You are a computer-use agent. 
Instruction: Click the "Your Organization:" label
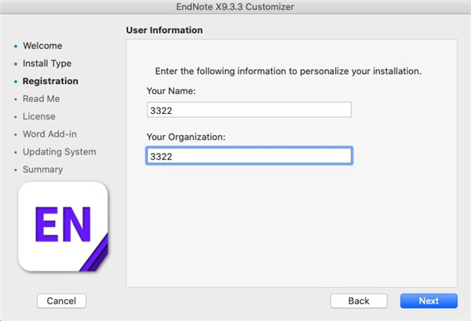pyautogui.click(x=186, y=137)
